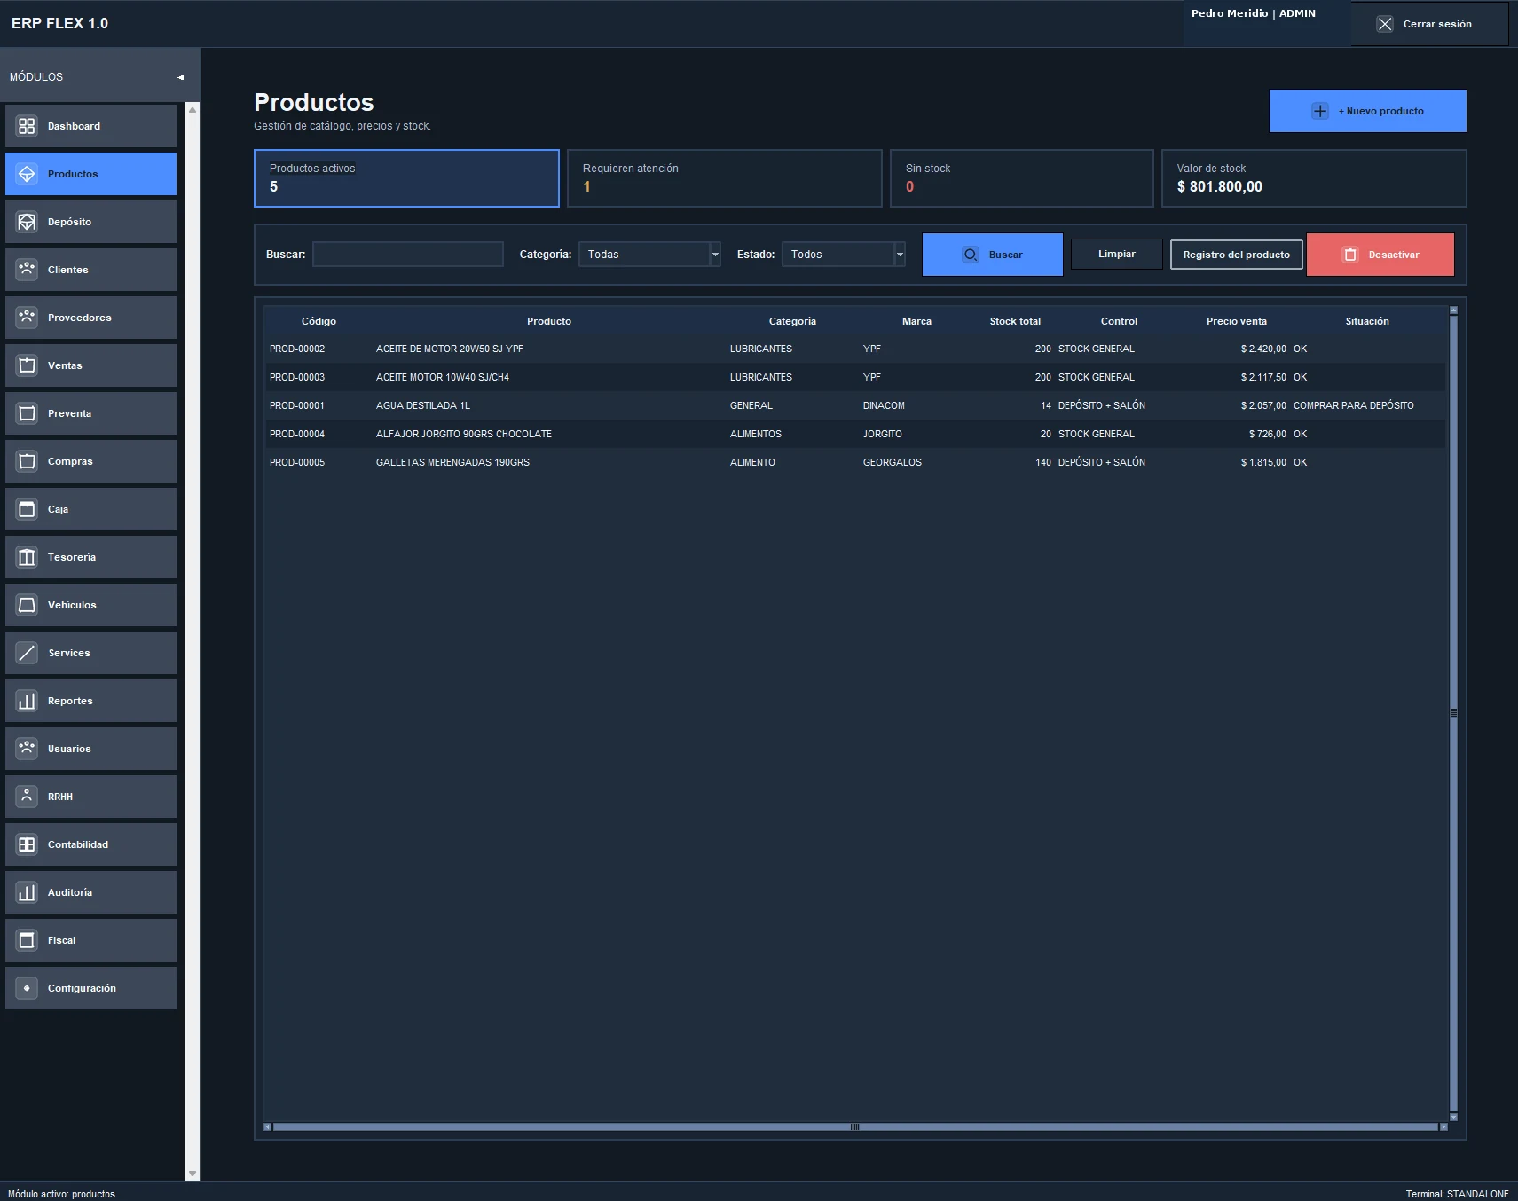The image size is (1518, 1201).
Task: Open the Auditoría module entry
Action: tap(90, 892)
